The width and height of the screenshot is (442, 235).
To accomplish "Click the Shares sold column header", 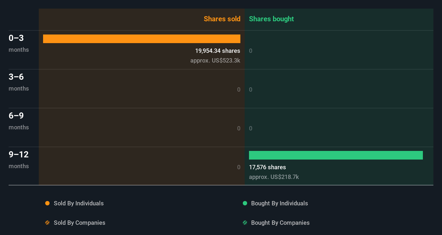I will (x=222, y=19).
